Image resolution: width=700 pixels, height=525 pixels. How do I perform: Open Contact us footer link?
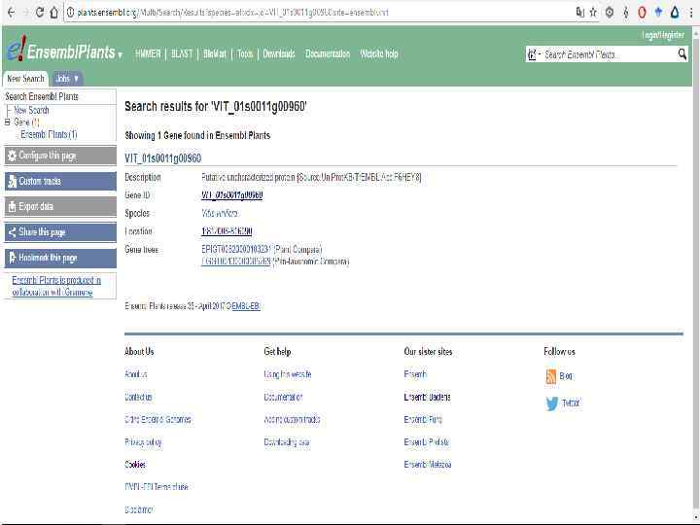pos(138,397)
